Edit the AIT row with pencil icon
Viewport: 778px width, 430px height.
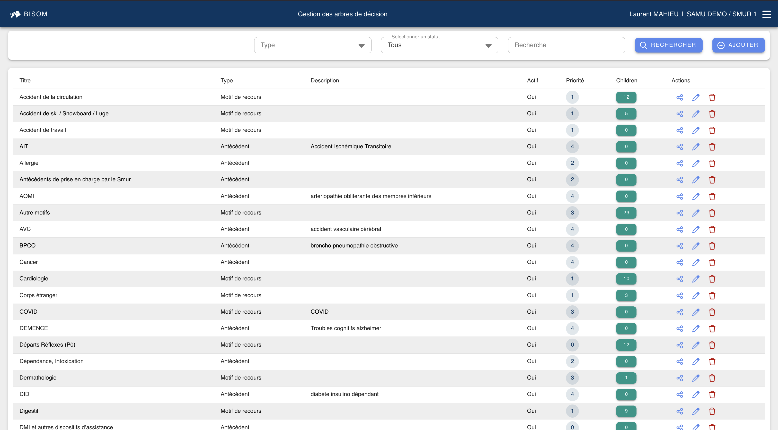696,147
